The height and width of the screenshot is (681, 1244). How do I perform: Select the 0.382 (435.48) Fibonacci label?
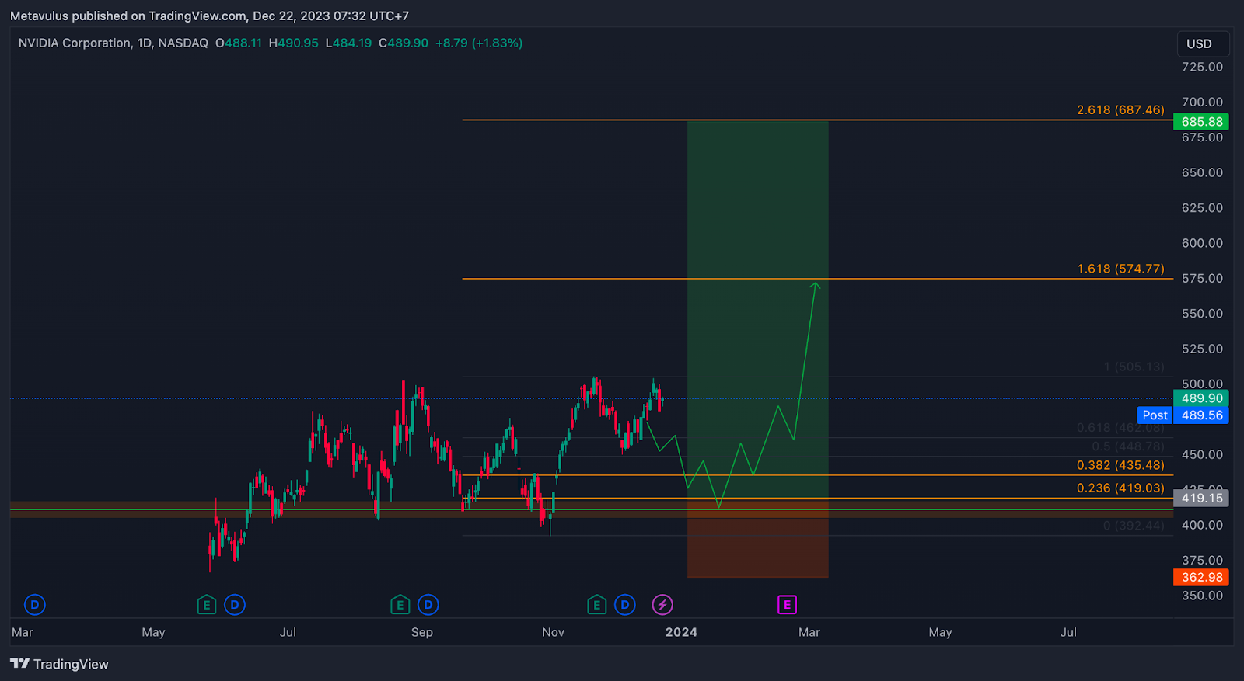point(1120,466)
